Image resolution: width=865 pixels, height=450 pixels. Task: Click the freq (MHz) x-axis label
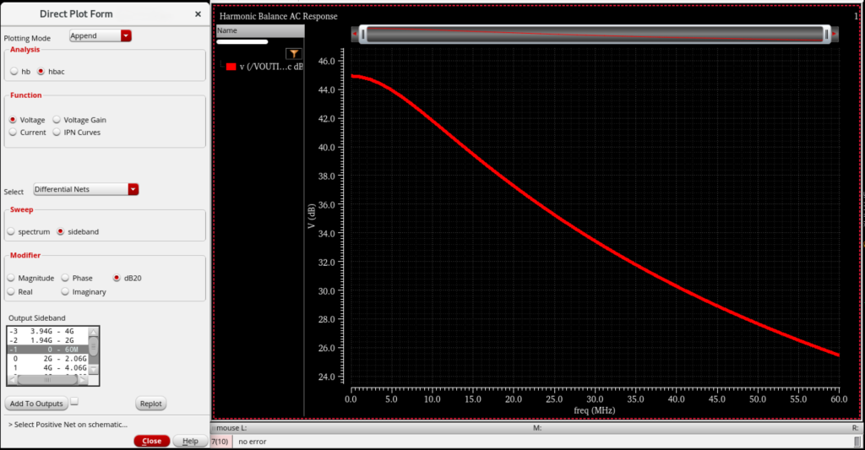click(x=595, y=410)
